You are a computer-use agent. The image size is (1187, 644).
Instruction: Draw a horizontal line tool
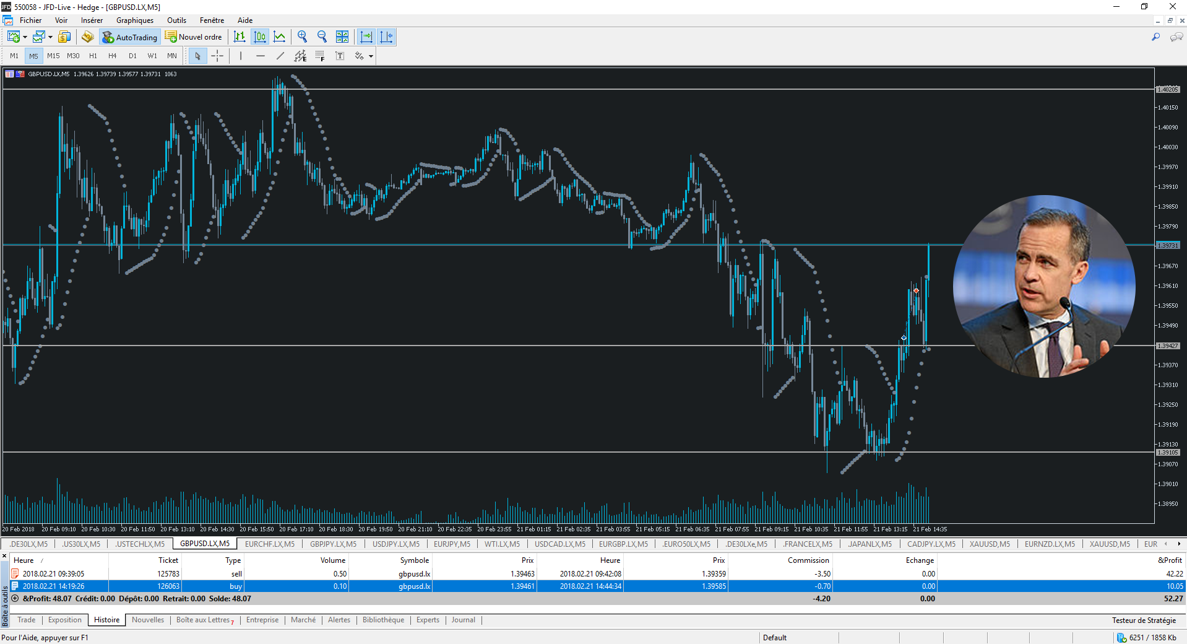coord(261,56)
